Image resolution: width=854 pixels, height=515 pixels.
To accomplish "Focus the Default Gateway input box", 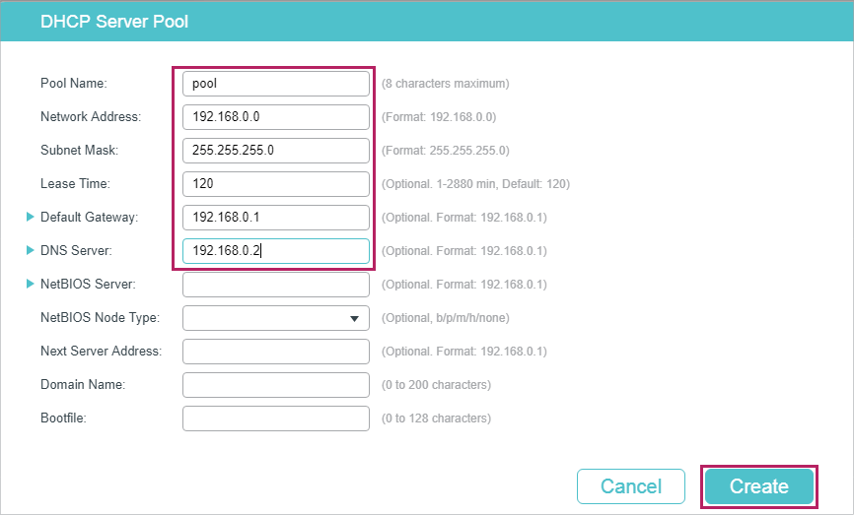I will click(275, 218).
